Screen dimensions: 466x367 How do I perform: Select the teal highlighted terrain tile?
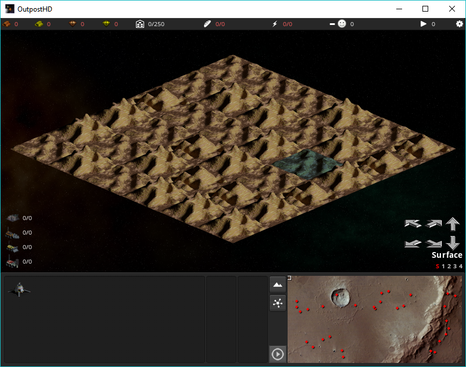click(x=306, y=163)
